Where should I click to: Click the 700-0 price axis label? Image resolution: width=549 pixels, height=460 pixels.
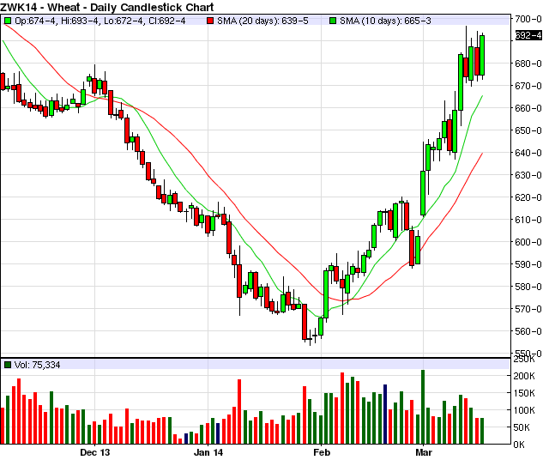click(528, 19)
